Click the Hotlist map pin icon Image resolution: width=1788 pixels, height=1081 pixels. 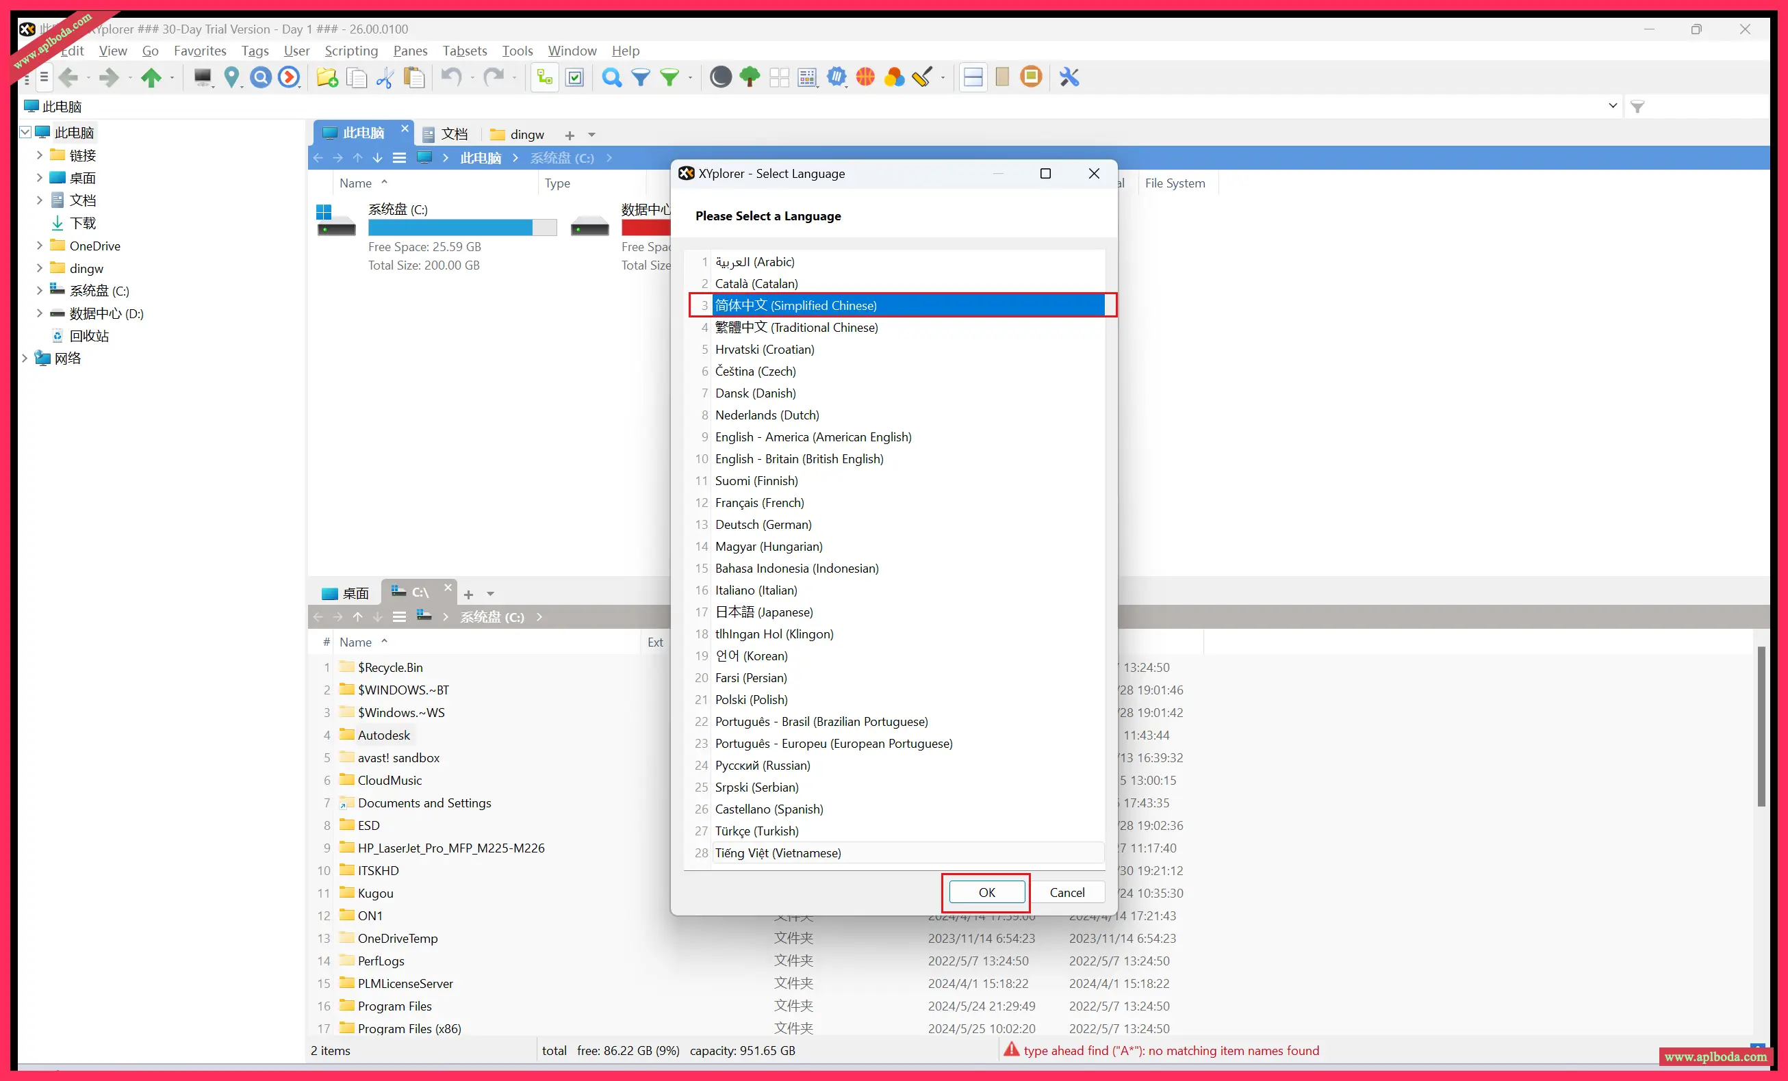(x=231, y=77)
